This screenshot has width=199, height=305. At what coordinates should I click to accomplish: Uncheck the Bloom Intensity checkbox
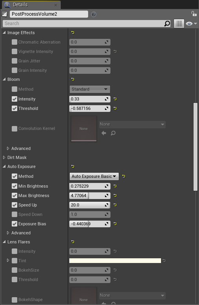pos(14,99)
